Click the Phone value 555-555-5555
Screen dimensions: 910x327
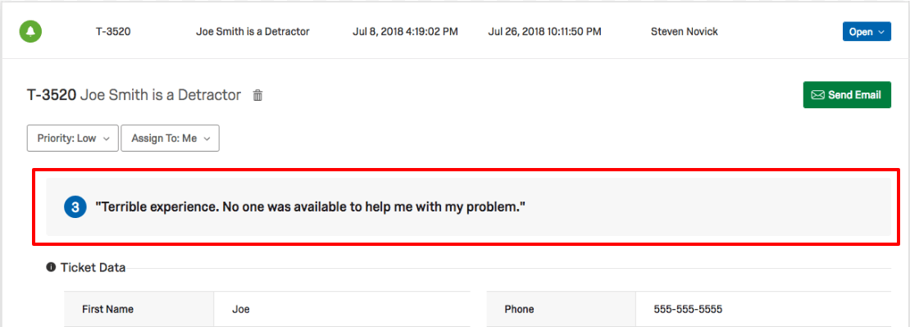coord(688,309)
